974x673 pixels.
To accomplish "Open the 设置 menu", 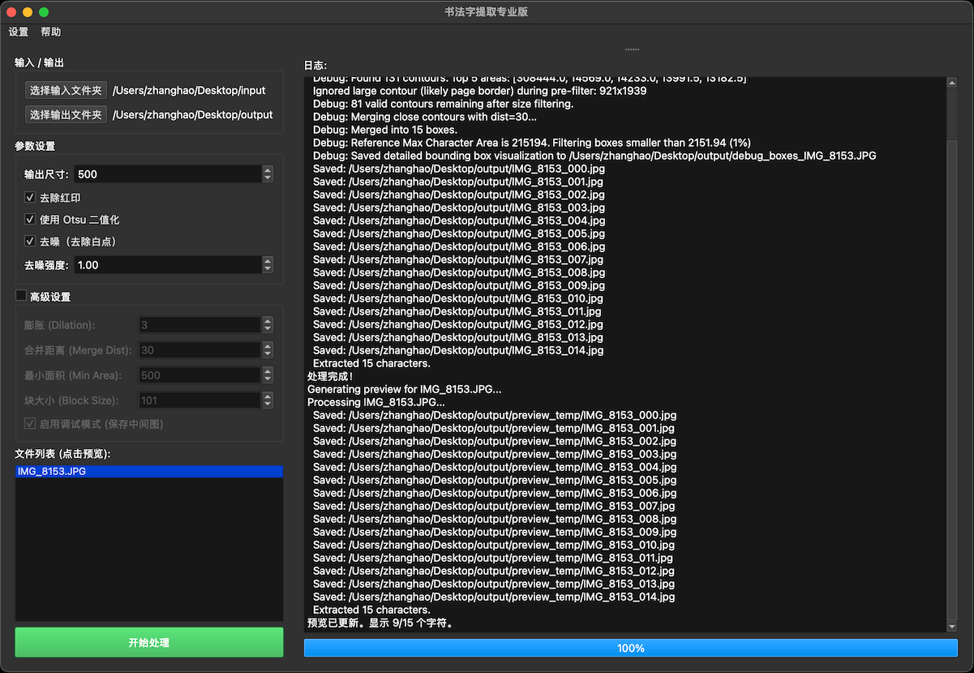I will point(19,32).
